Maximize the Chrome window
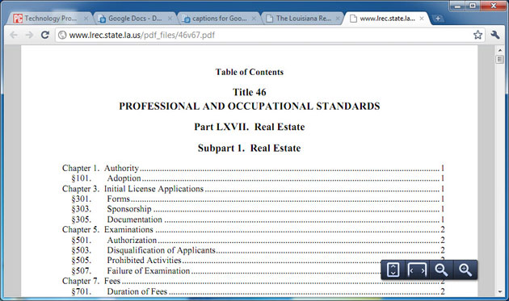 [x=473, y=6]
